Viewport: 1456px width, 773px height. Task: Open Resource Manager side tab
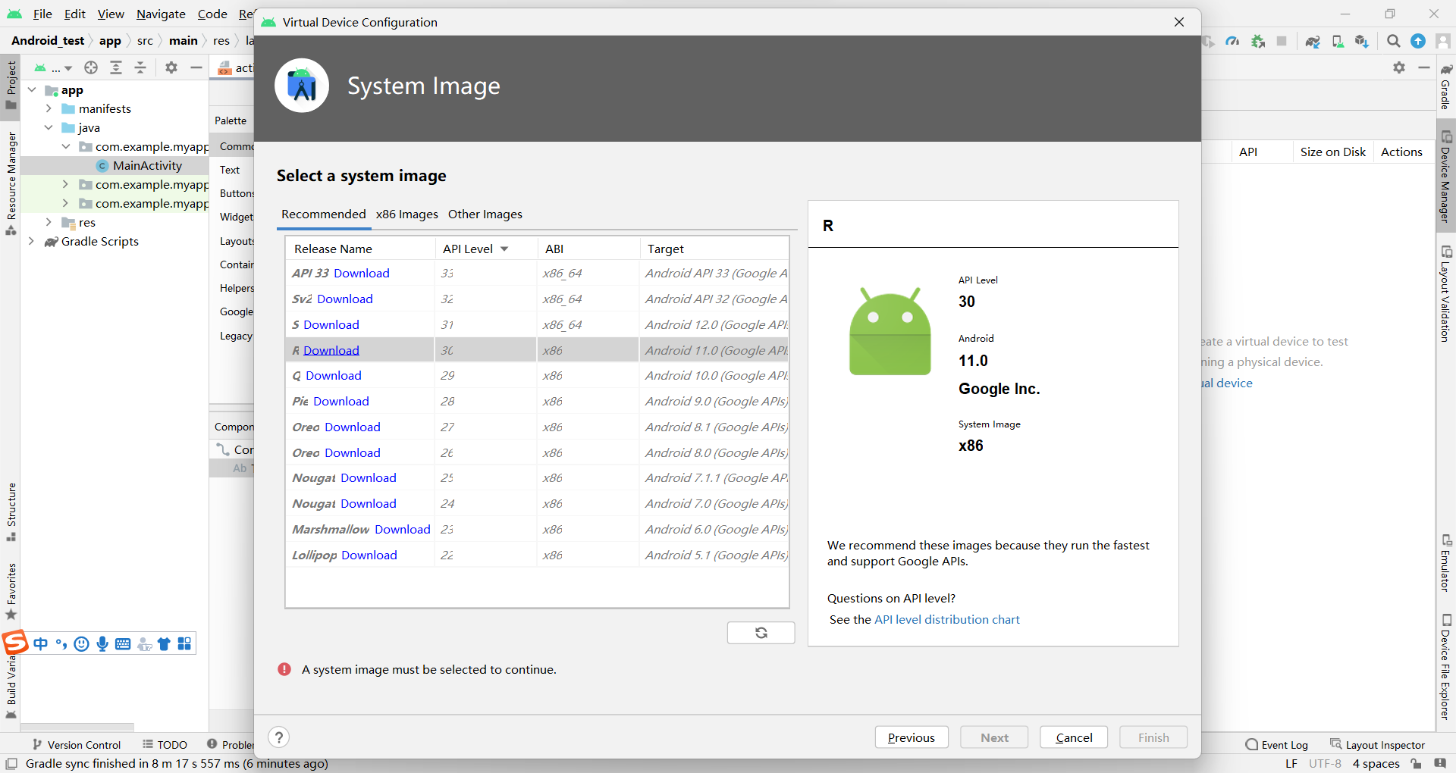pyautogui.click(x=11, y=183)
